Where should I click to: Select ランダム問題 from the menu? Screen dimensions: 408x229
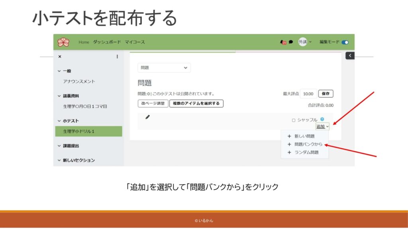point(306,152)
